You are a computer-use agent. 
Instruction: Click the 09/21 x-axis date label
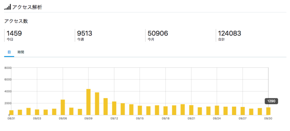pyautogui.click(x=191, y=118)
